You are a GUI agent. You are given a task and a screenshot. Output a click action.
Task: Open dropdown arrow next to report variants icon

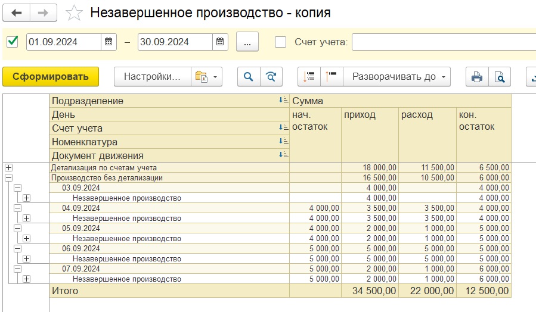[215, 77]
